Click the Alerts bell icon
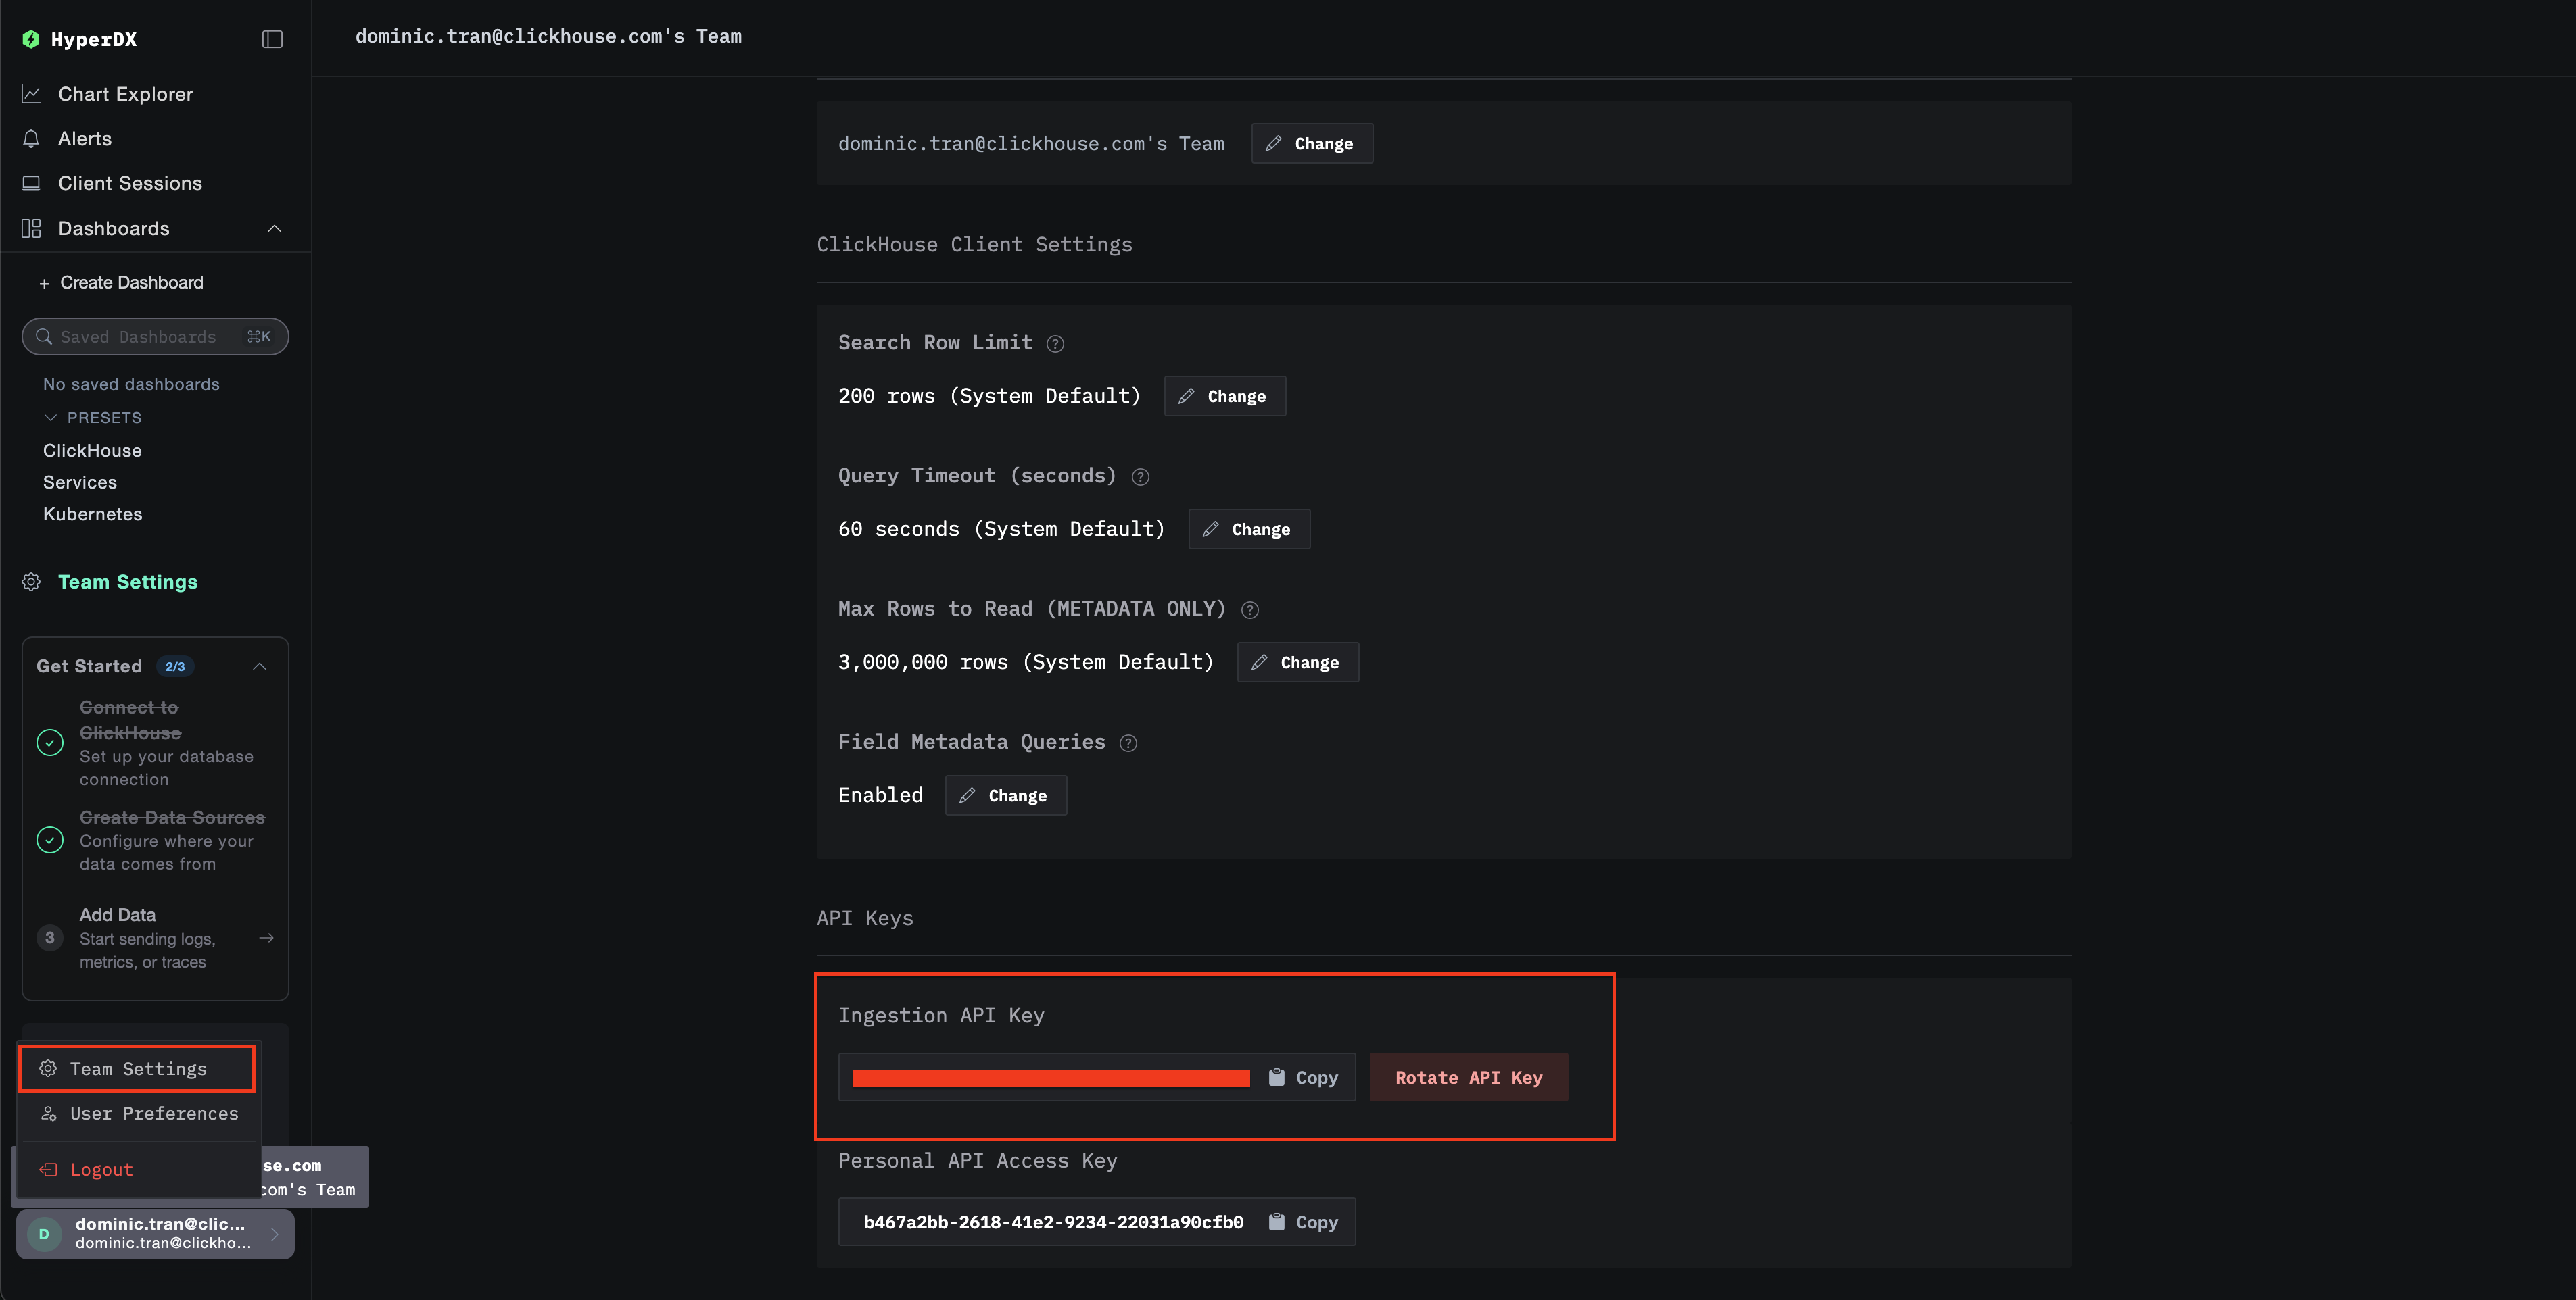2576x1300 pixels. point(31,138)
